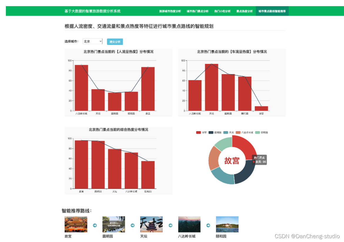344x242 pixels.
Task: Submit with the 提交分析 button
Action: [115, 42]
